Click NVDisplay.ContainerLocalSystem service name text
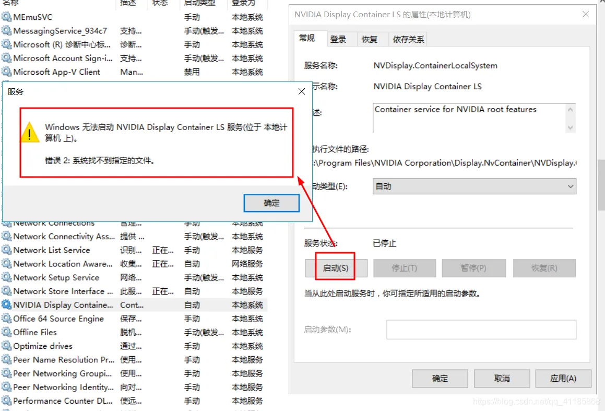Viewport: 605px width, 411px height. (x=435, y=66)
